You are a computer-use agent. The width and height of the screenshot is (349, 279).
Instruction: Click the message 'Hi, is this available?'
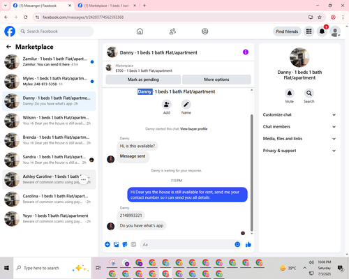(138, 146)
